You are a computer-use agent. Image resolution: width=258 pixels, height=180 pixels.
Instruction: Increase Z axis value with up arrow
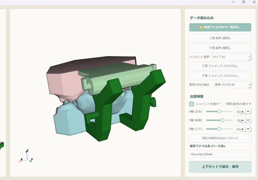242,129
